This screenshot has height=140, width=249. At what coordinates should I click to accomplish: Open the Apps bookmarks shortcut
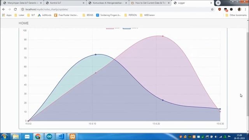[x=7, y=15]
